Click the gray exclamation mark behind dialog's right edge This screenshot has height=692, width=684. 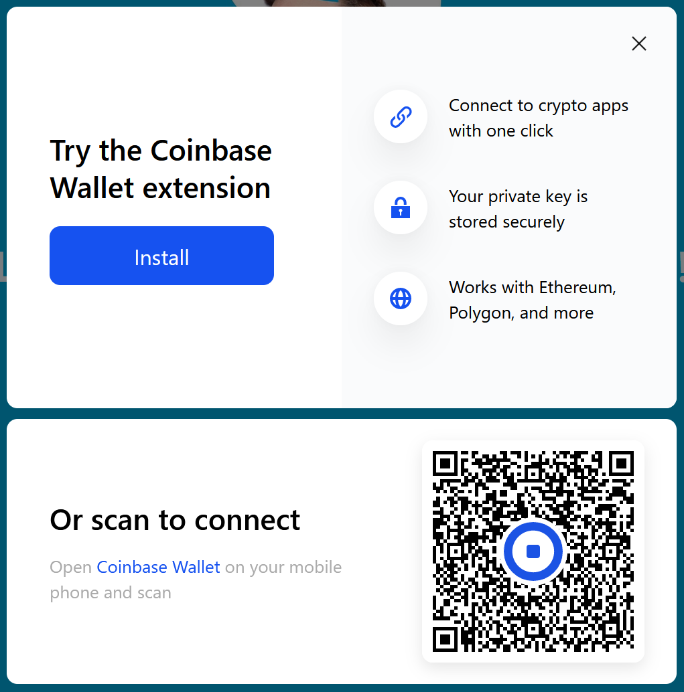pyautogui.click(x=681, y=266)
